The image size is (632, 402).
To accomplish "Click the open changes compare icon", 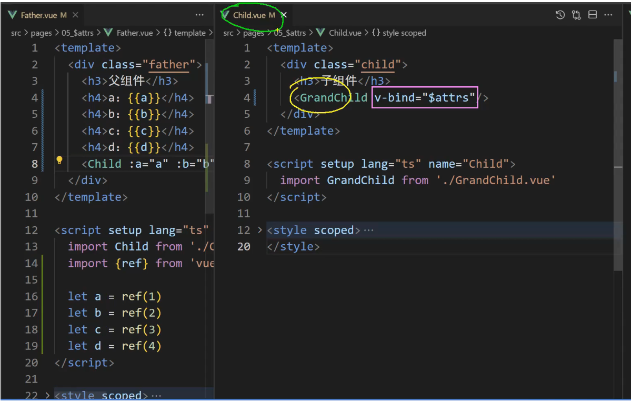I will [576, 15].
